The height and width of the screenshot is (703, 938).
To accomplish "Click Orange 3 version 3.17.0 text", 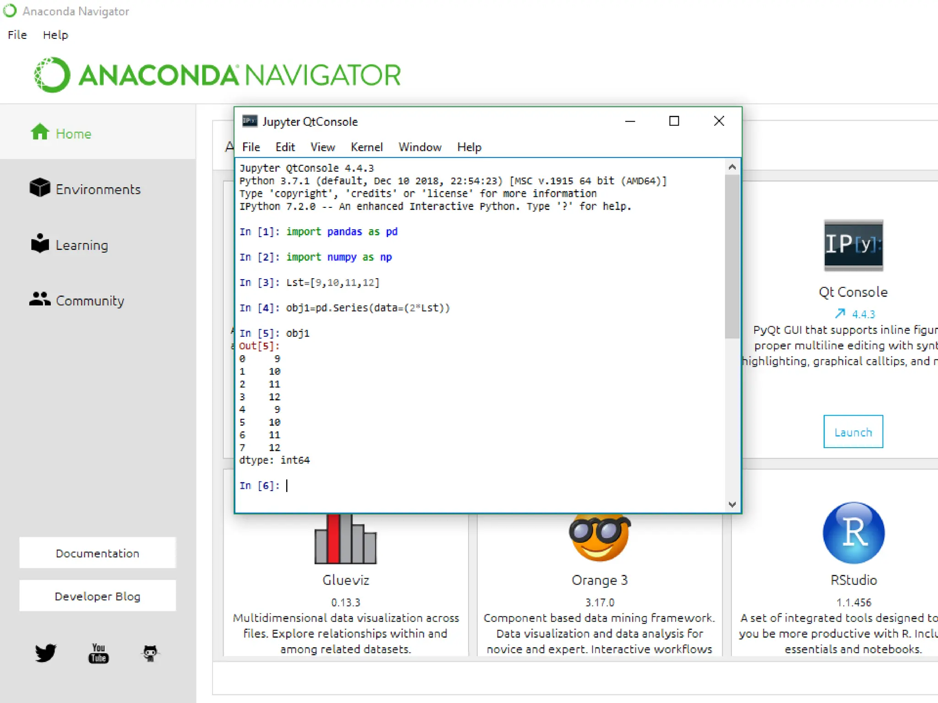I will tap(600, 602).
